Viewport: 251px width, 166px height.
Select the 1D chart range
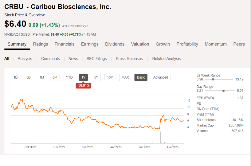coord(15,77)
